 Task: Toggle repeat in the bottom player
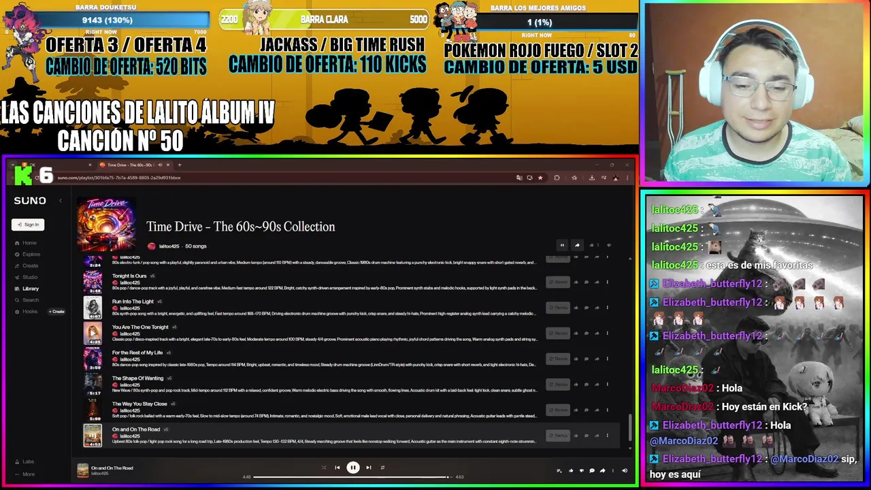382,468
